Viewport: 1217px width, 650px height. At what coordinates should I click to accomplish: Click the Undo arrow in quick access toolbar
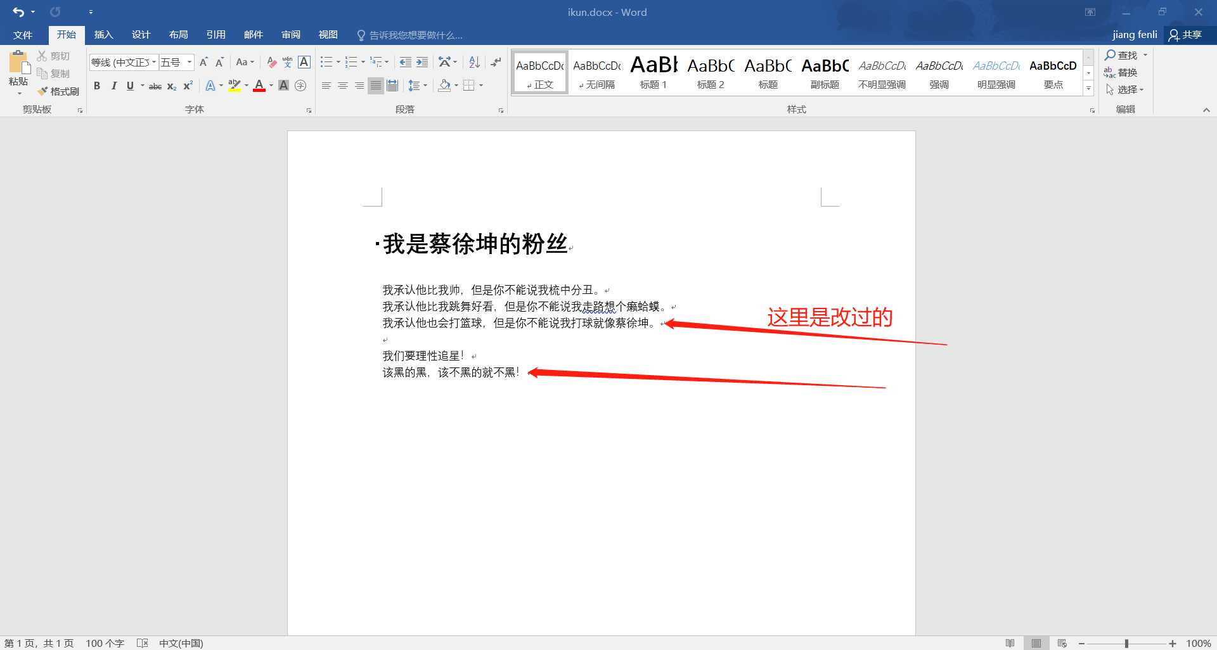click(18, 12)
